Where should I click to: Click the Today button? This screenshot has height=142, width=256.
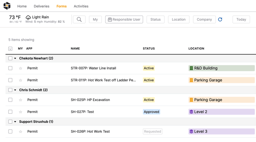pyautogui.click(x=241, y=19)
